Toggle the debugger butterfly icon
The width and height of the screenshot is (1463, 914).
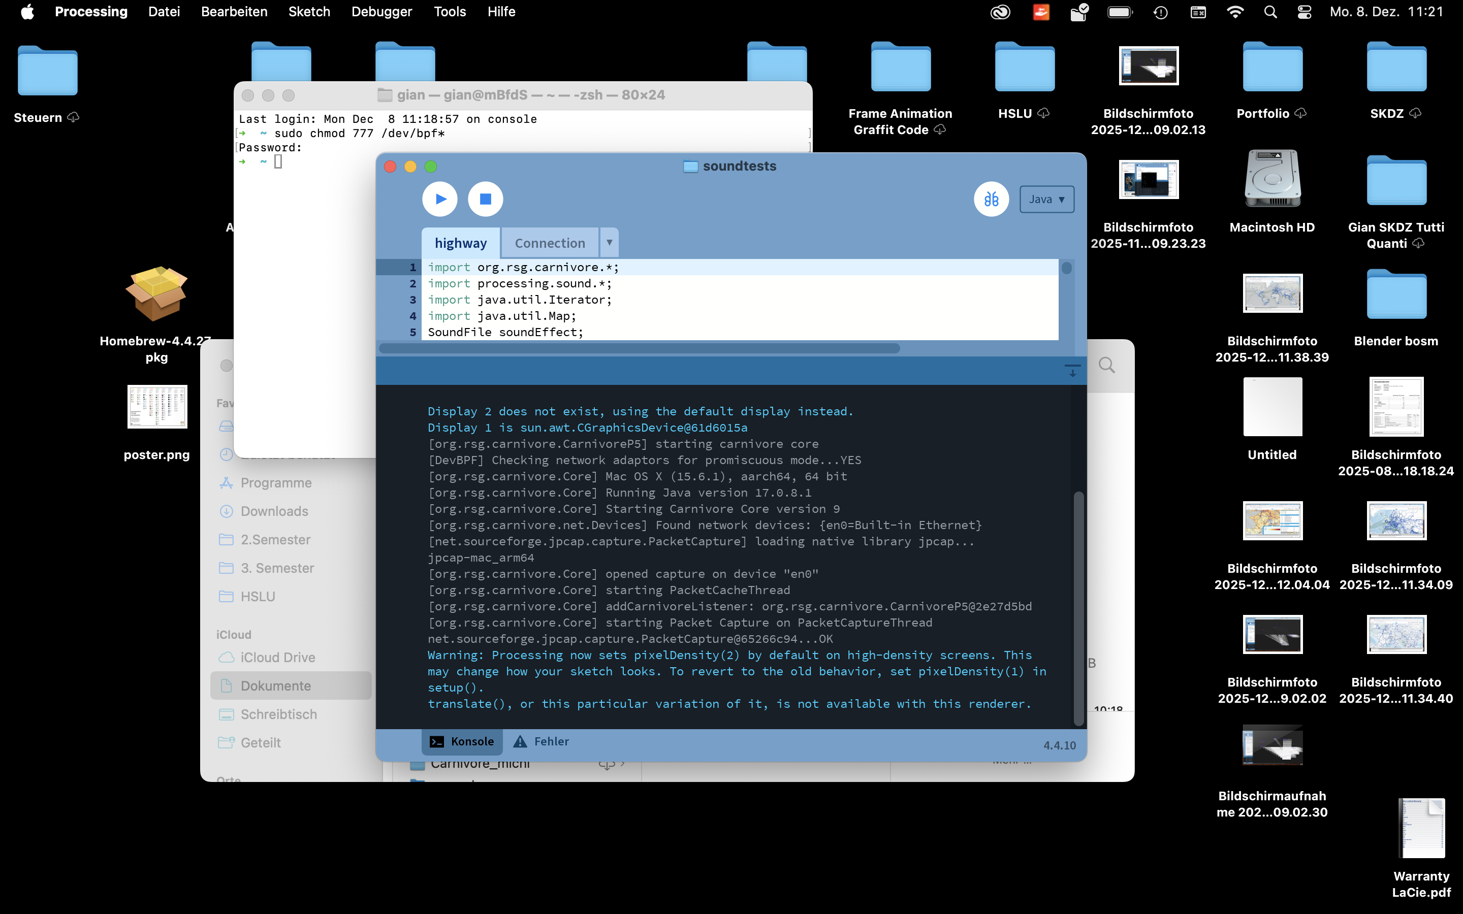point(991,199)
